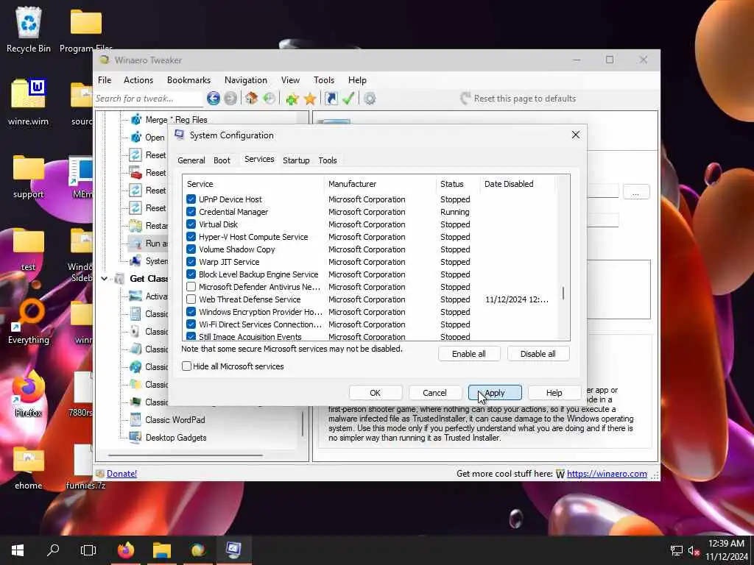
Task: Click the network tray icon
Action: point(677,550)
